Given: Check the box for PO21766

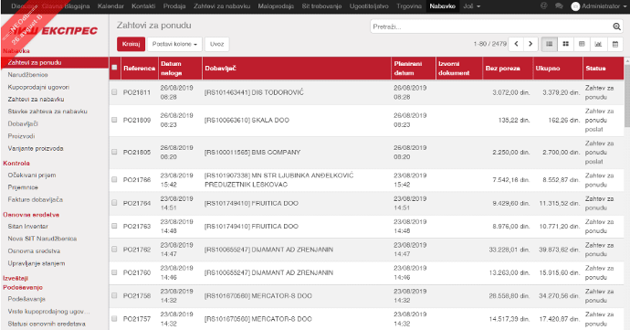Looking at the screenshot, I should pyautogui.click(x=114, y=179).
